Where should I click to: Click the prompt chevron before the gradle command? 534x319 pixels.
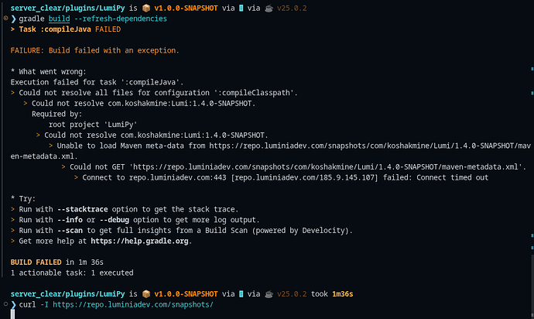coord(14,19)
